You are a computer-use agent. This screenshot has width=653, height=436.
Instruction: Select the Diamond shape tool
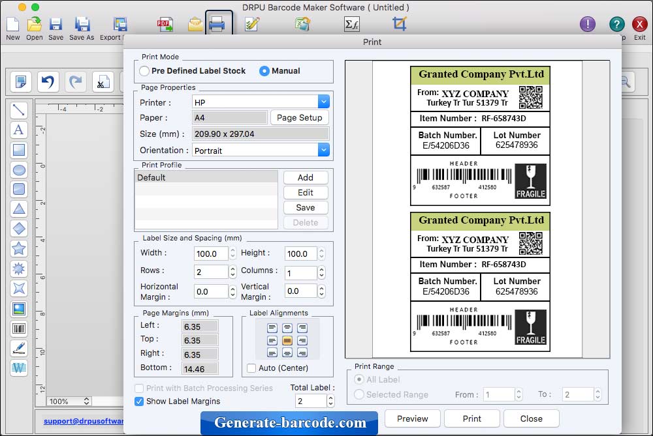19,228
